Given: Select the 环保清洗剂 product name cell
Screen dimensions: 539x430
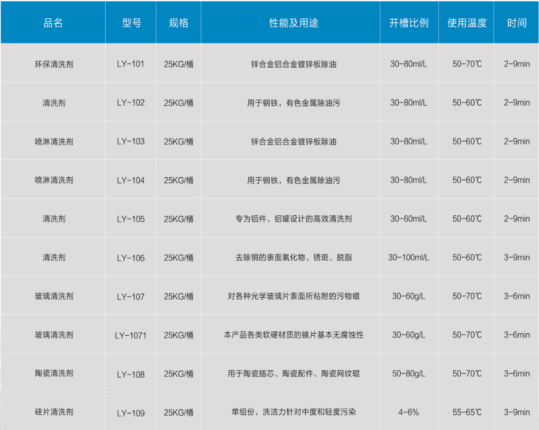Looking at the screenshot, I should click(54, 64).
